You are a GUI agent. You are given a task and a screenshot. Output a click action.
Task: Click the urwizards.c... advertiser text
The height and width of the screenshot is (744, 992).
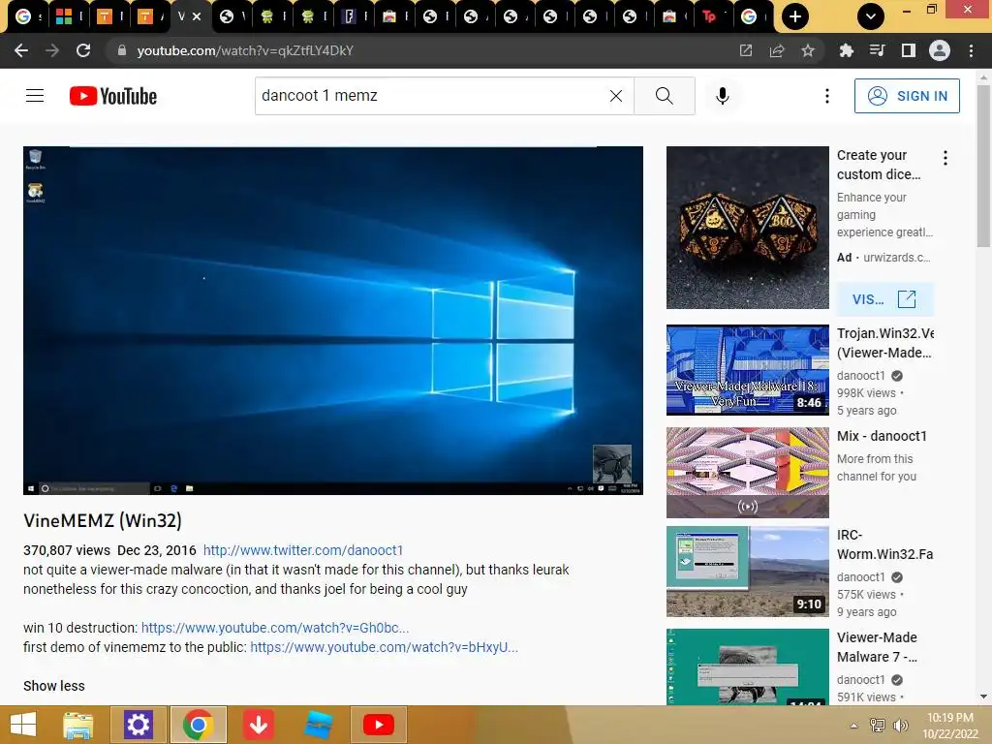tap(896, 258)
